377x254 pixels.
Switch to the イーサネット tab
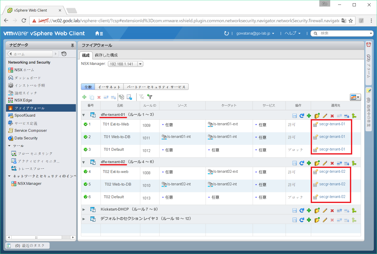point(109,87)
